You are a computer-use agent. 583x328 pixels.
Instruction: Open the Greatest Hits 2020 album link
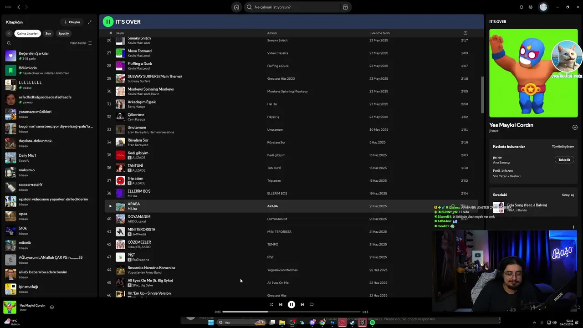click(x=281, y=79)
